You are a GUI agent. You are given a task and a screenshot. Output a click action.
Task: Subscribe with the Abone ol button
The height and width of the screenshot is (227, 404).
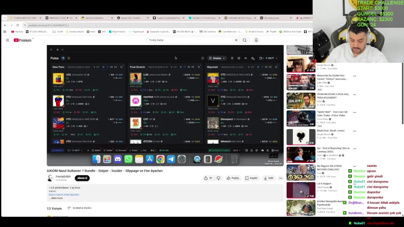point(82,178)
